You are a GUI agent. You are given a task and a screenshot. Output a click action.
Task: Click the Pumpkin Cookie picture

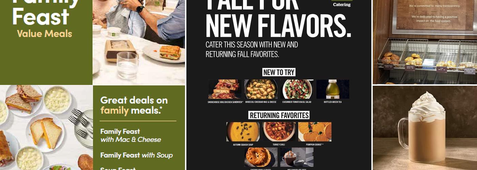tap(315, 132)
